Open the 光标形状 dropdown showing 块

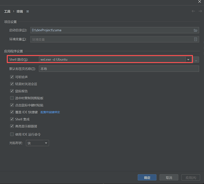pyautogui.click(x=37, y=143)
